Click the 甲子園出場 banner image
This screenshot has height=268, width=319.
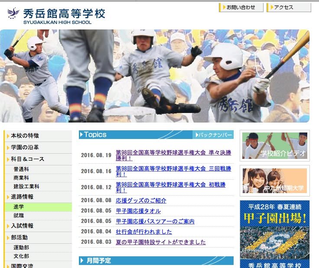(274, 234)
